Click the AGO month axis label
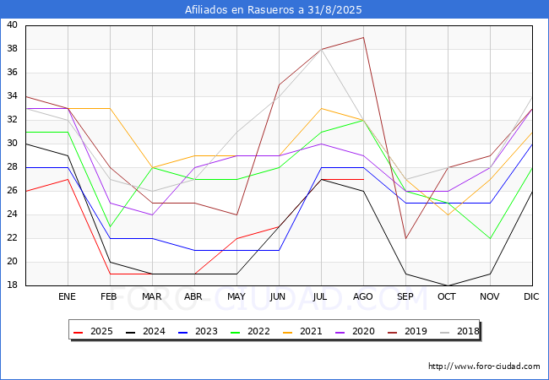The image size is (549, 380). [x=362, y=296]
